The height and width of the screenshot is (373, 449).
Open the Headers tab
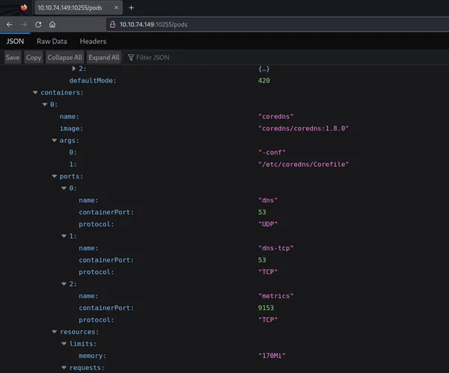(x=93, y=41)
